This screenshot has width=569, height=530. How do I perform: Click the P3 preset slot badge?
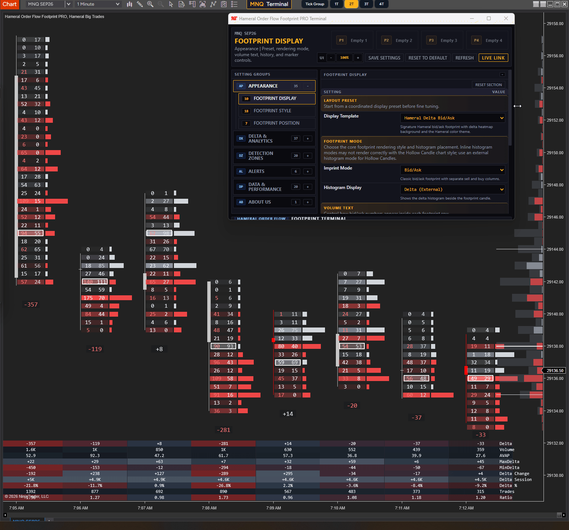[x=431, y=40]
